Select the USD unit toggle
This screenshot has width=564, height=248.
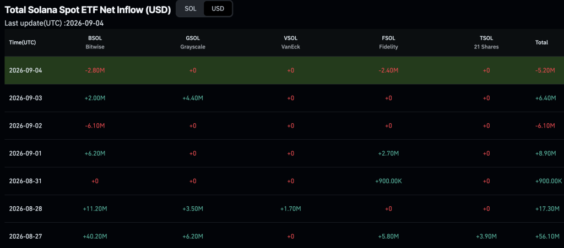point(218,9)
